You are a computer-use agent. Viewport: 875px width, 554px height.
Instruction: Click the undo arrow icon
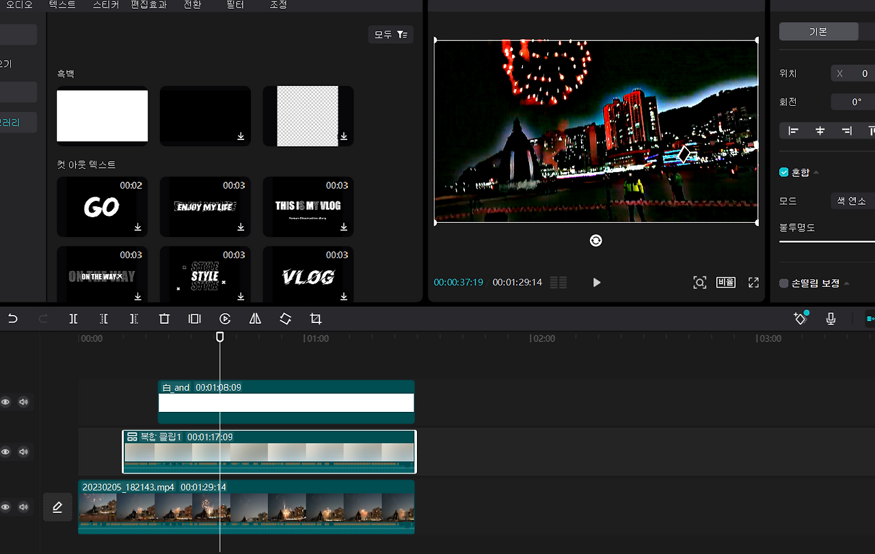(x=12, y=318)
